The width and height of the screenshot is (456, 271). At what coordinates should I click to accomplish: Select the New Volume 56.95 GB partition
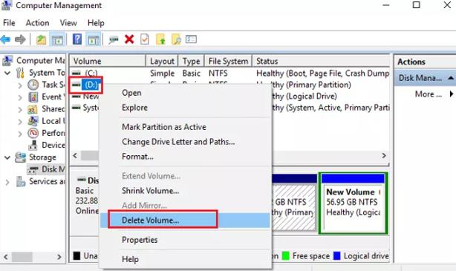tap(354, 203)
